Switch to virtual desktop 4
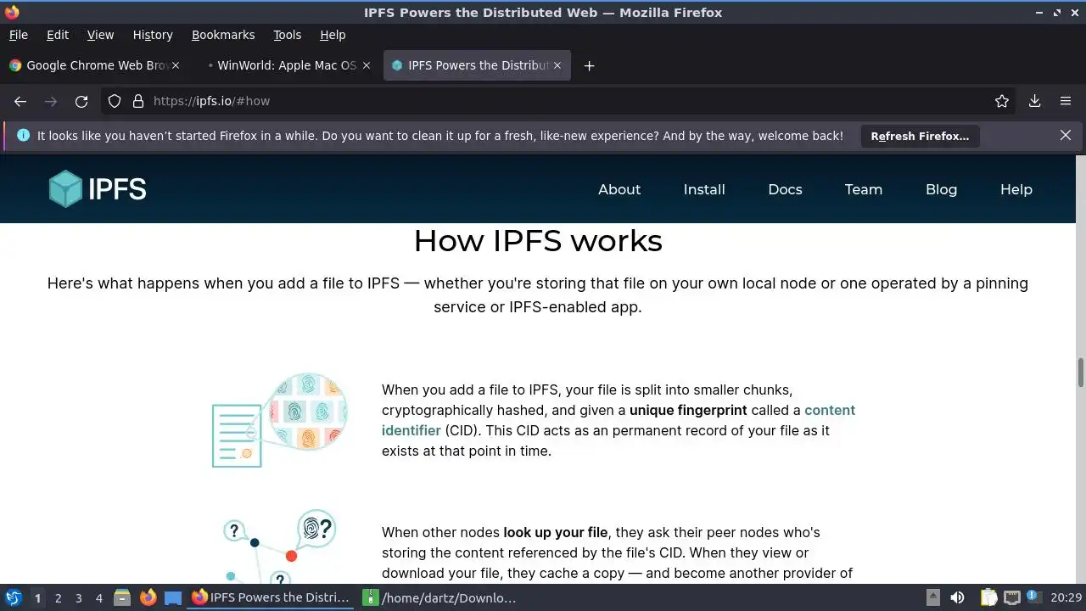Image resolution: width=1086 pixels, height=611 pixels. click(x=98, y=597)
